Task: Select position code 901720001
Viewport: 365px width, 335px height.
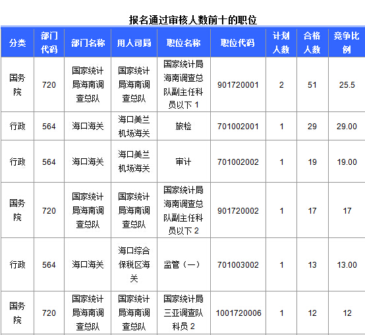Action: click(x=238, y=85)
